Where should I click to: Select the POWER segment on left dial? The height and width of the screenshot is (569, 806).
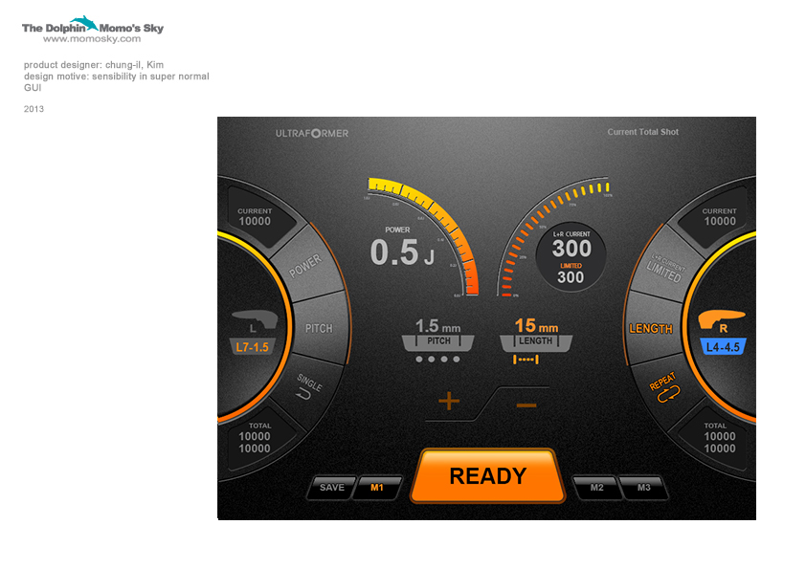(x=306, y=265)
